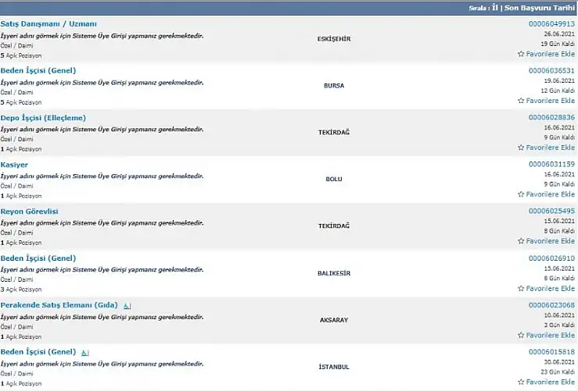Sort listings by İl
The image size is (578, 391).
click(494, 8)
